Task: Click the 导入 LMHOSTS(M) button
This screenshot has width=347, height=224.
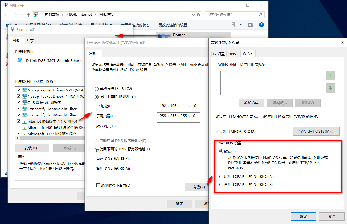Action: coord(316,131)
